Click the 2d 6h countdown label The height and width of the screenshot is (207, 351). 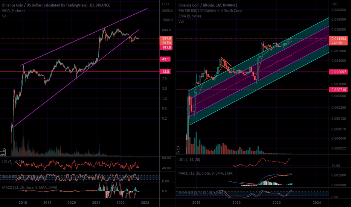(166, 43)
